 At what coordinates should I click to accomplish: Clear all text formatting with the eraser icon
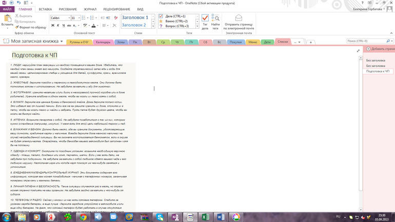point(115,18)
